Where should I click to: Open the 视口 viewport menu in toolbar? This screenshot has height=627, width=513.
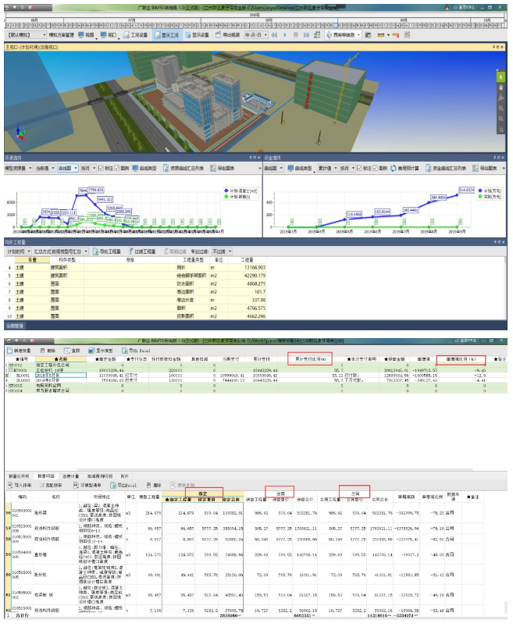tap(109, 35)
